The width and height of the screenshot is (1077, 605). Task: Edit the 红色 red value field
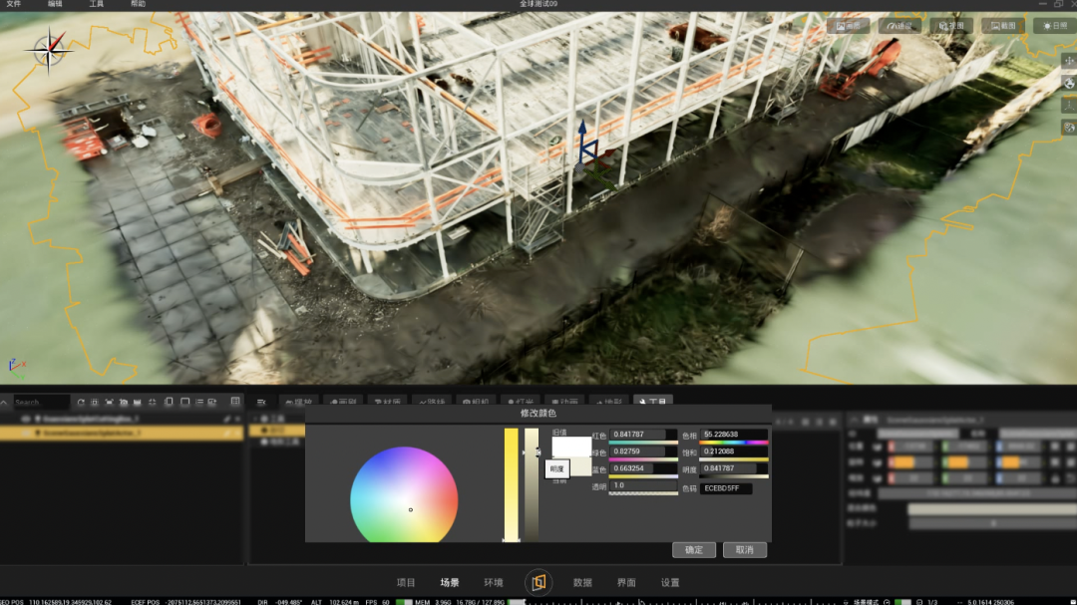pos(643,435)
